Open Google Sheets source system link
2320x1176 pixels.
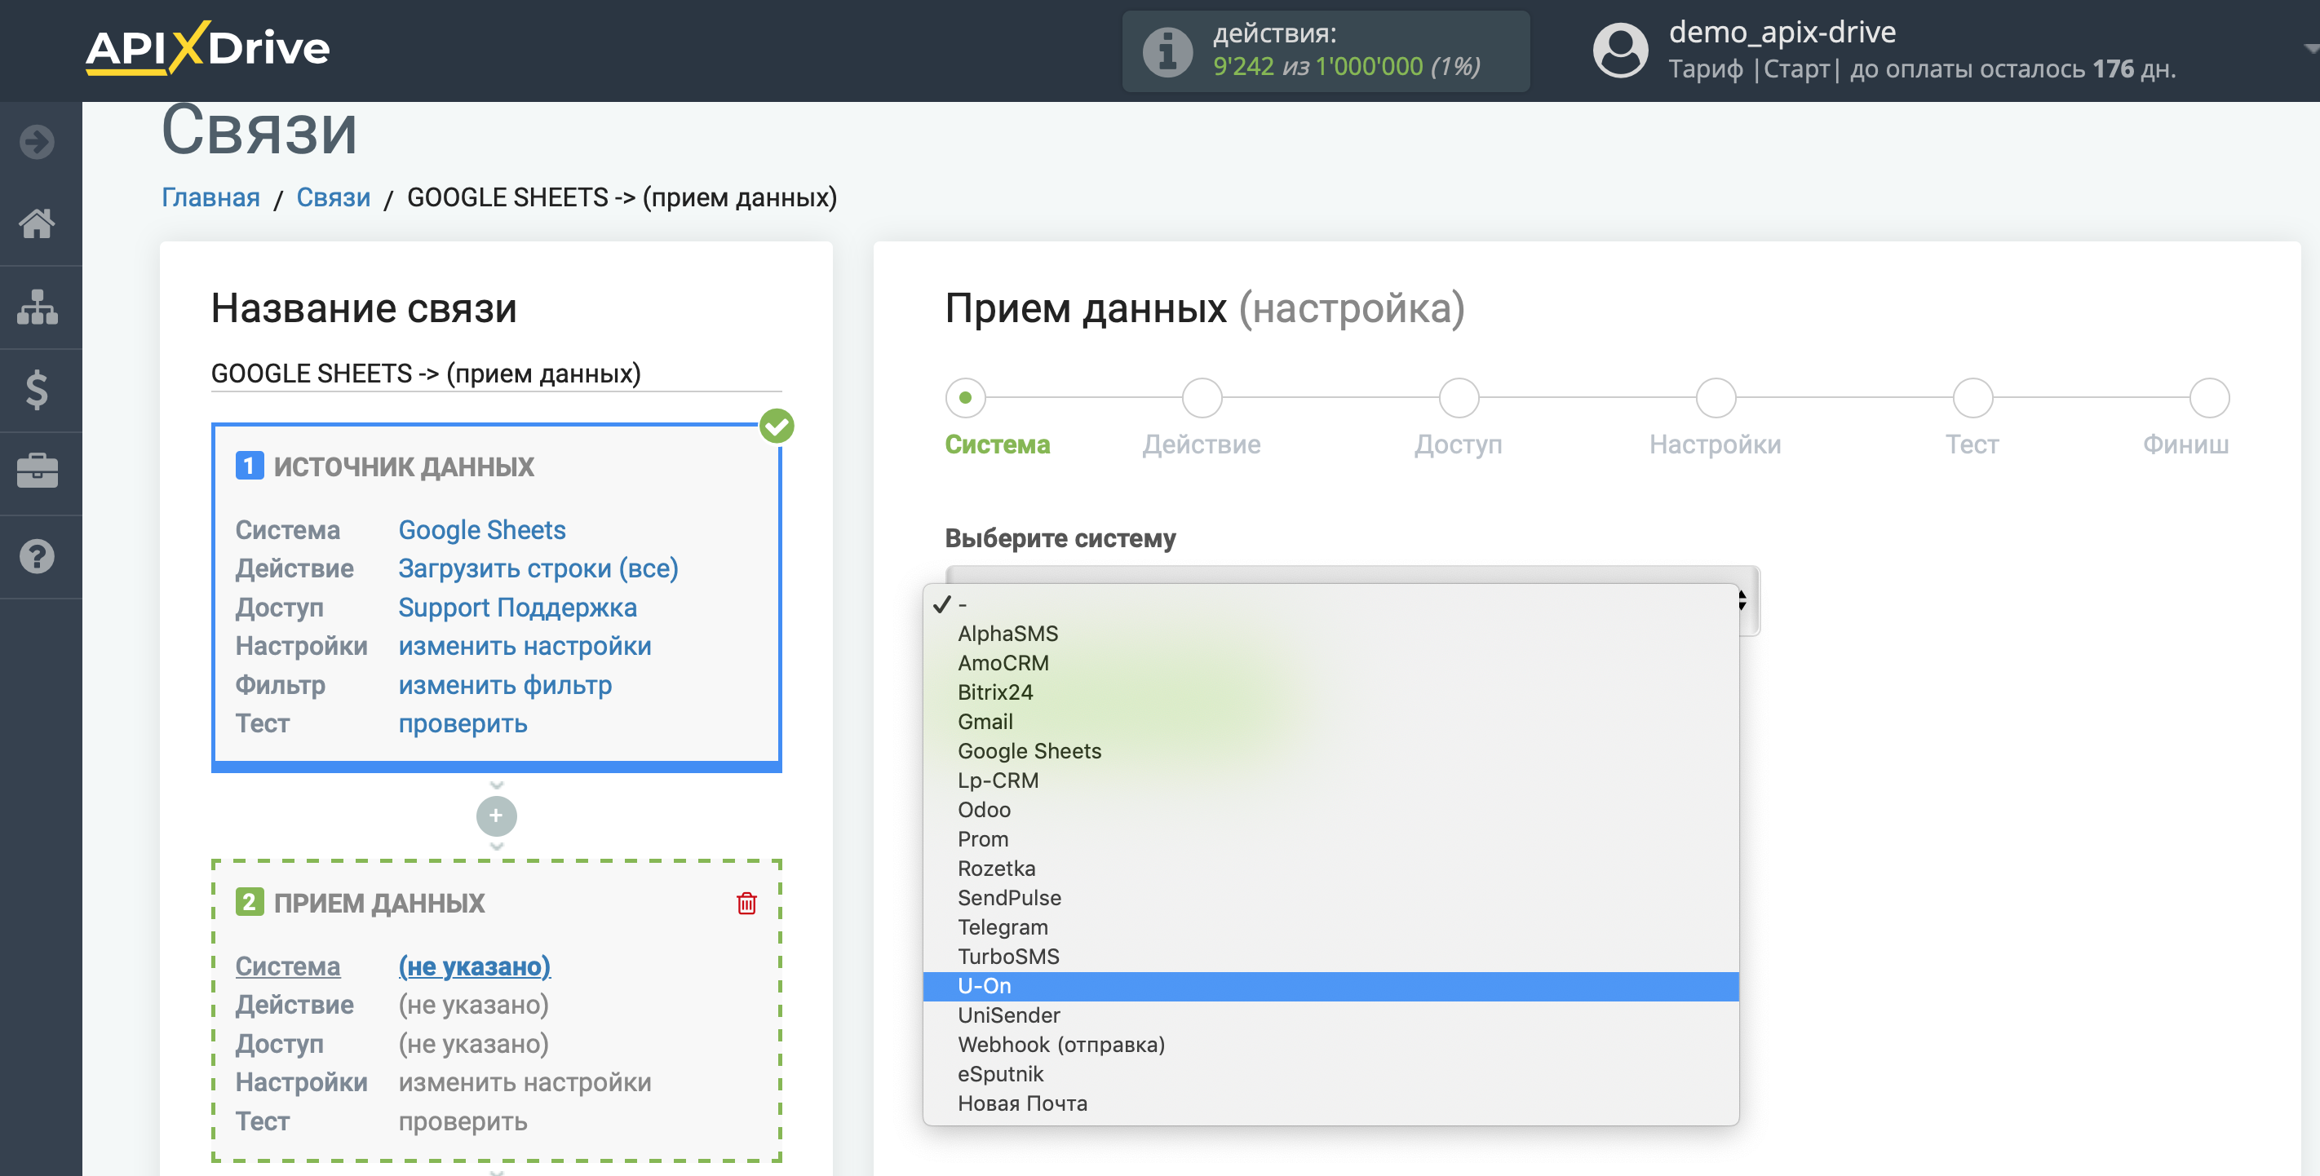(482, 529)
